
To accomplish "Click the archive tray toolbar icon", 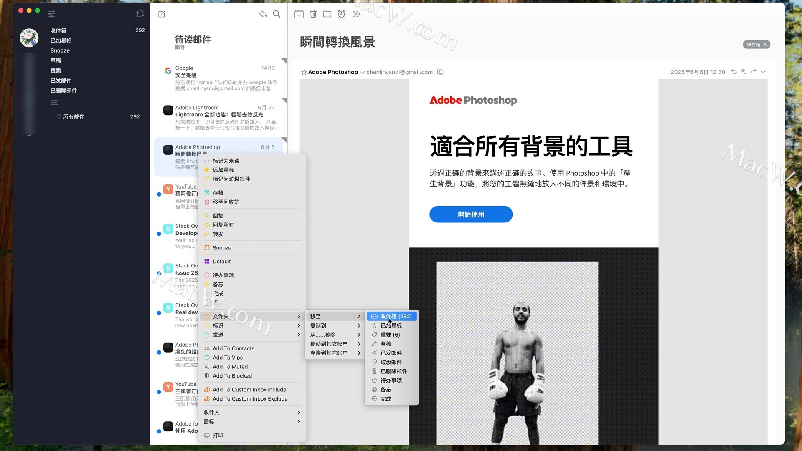I will point(299,14).
